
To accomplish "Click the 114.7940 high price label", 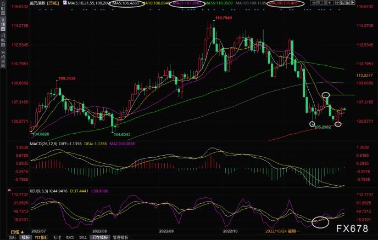I will (224, 18).
